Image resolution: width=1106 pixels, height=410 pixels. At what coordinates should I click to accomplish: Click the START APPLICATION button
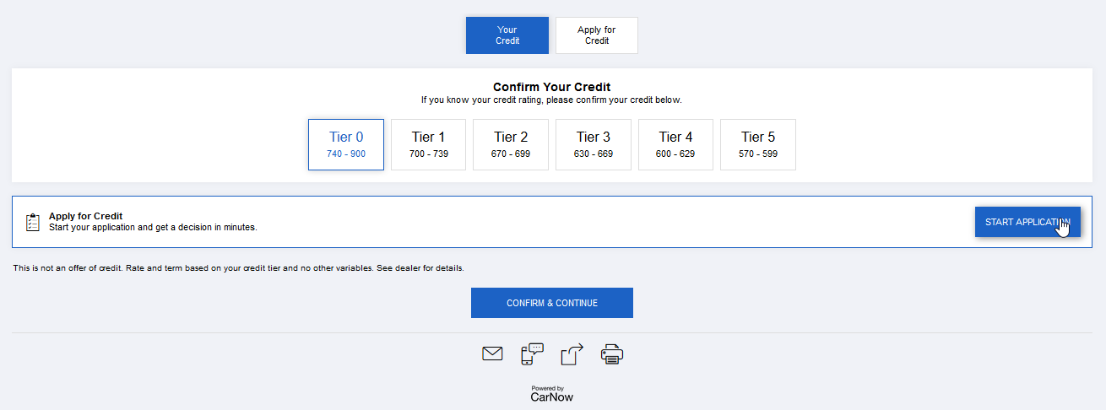coord(1027,222)
